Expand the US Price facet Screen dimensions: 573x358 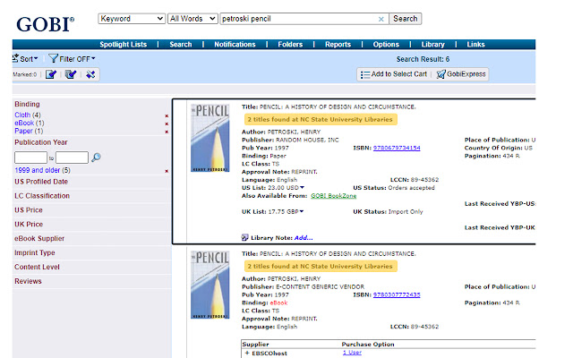(x=29, y=210)
